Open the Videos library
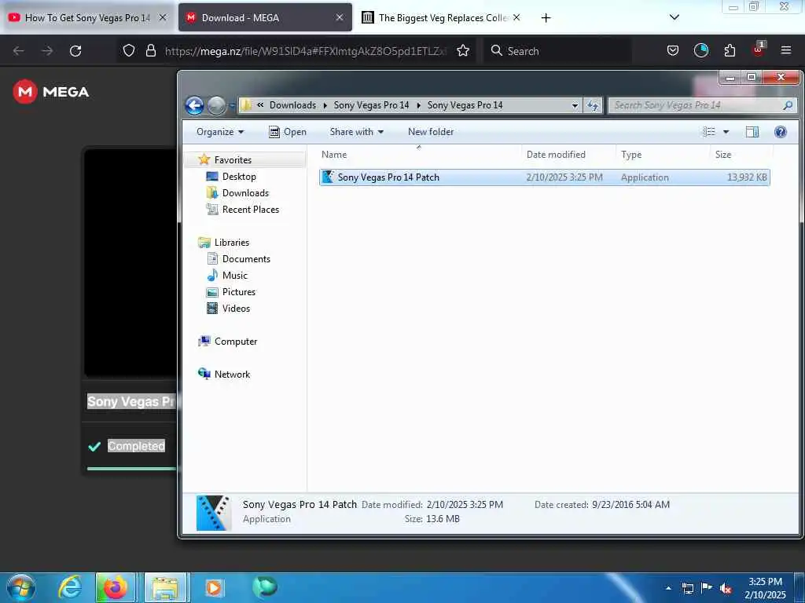The height and width of the screenshot is (603, 805). (x=236, y=308)
